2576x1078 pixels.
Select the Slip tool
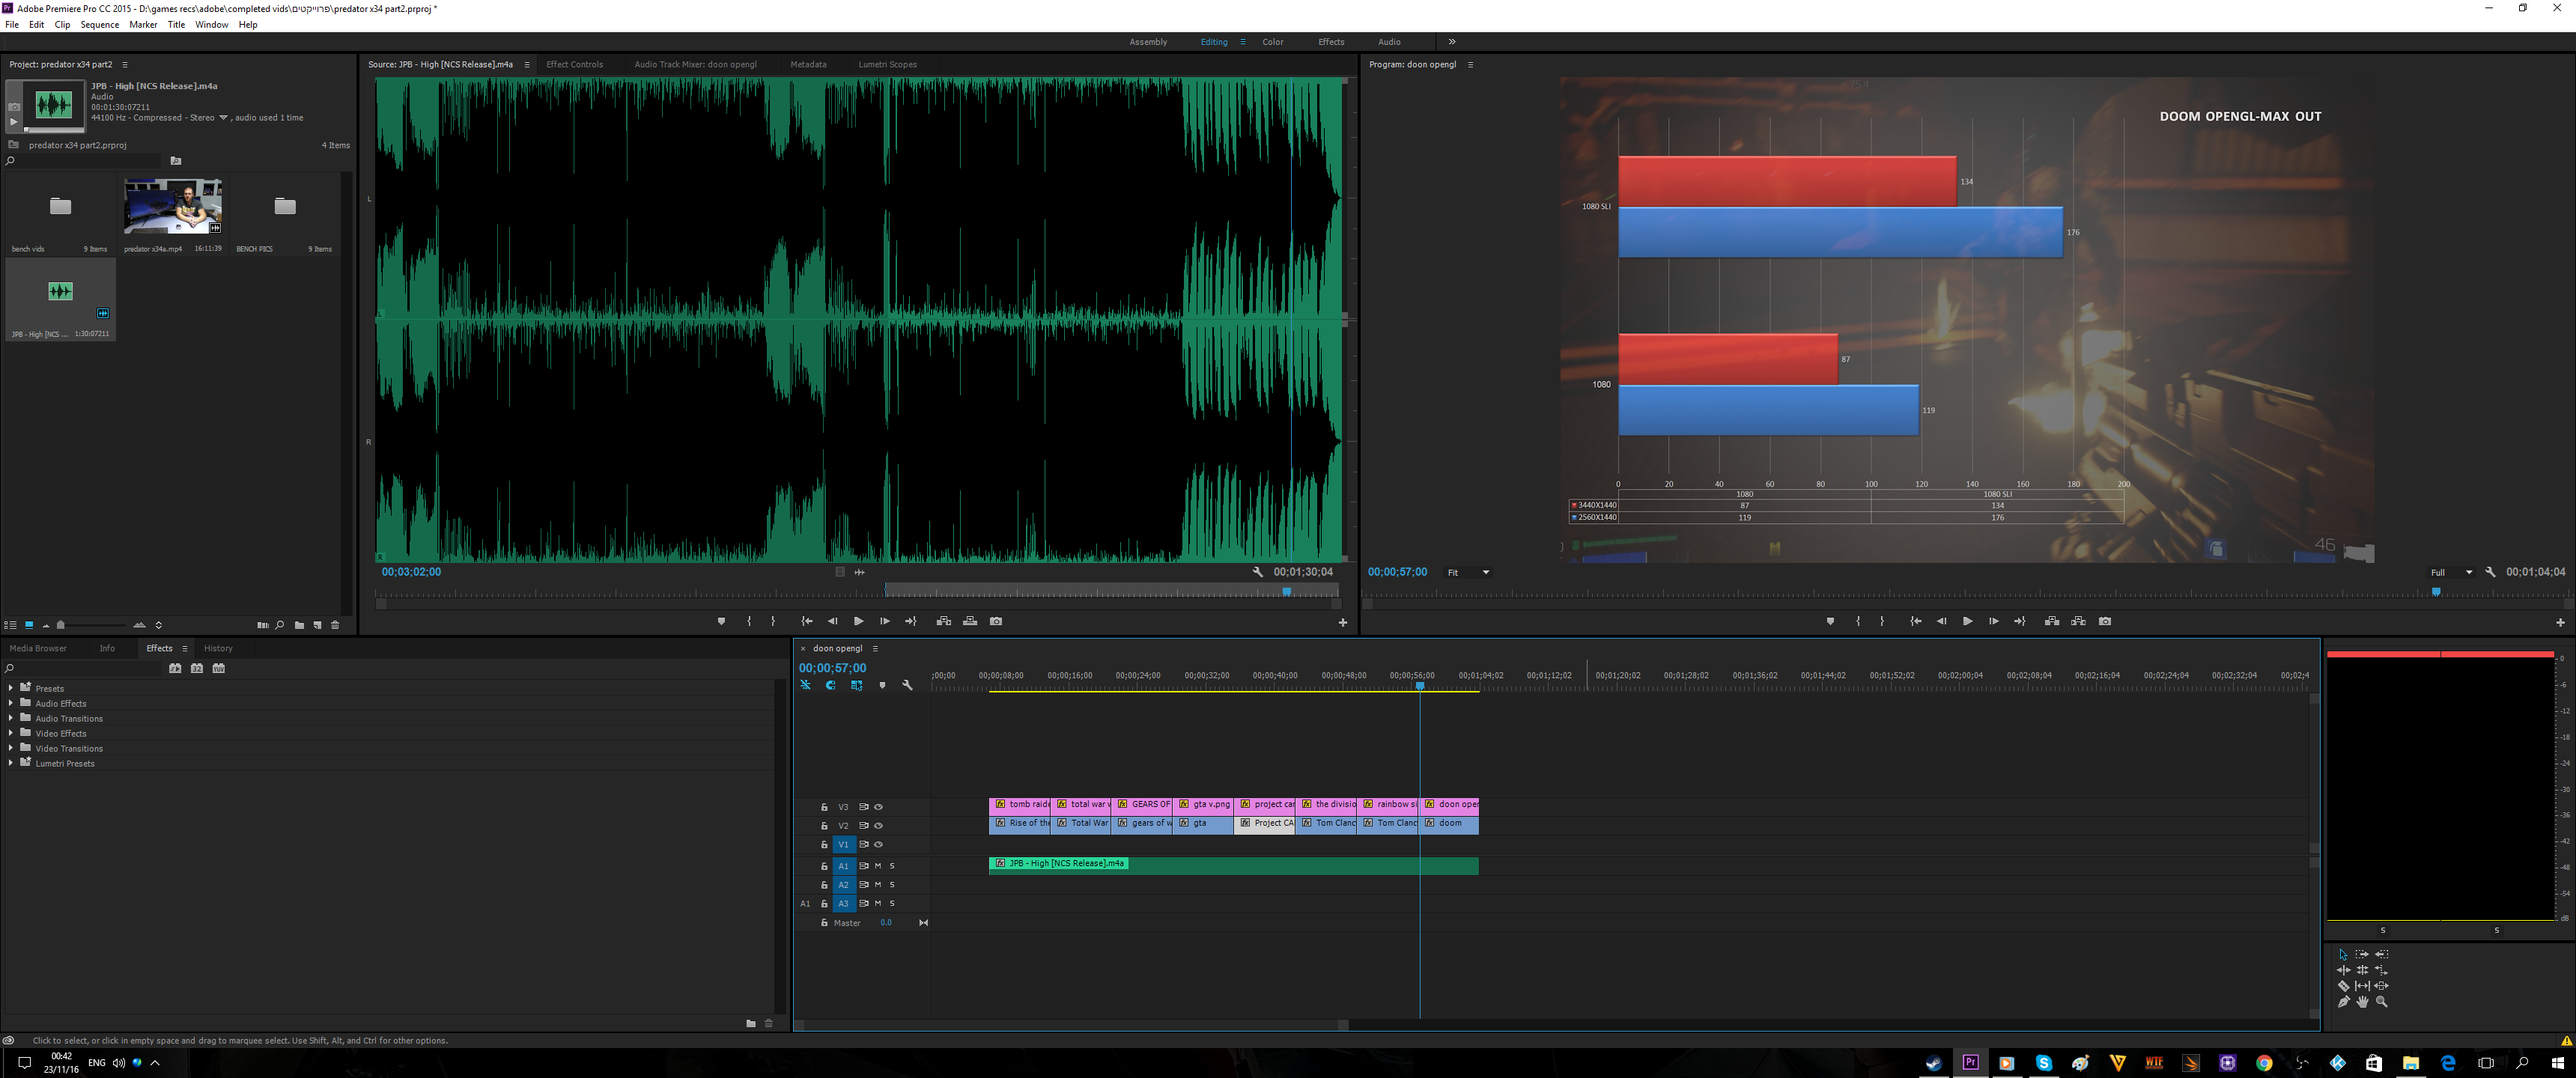[x=2362, y=986]
